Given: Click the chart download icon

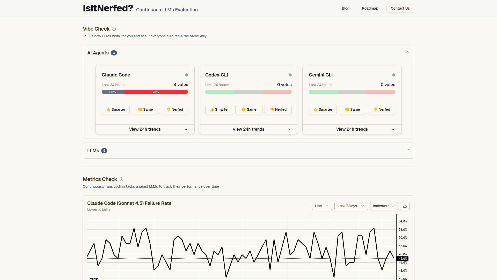Looking at the screenshot, I should pyautogui.click(x=405, y=206).
